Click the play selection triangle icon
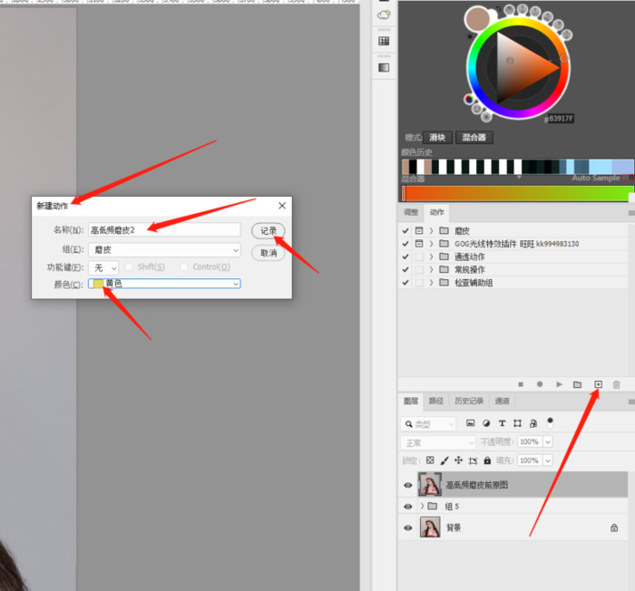 (x=559, y=384)
